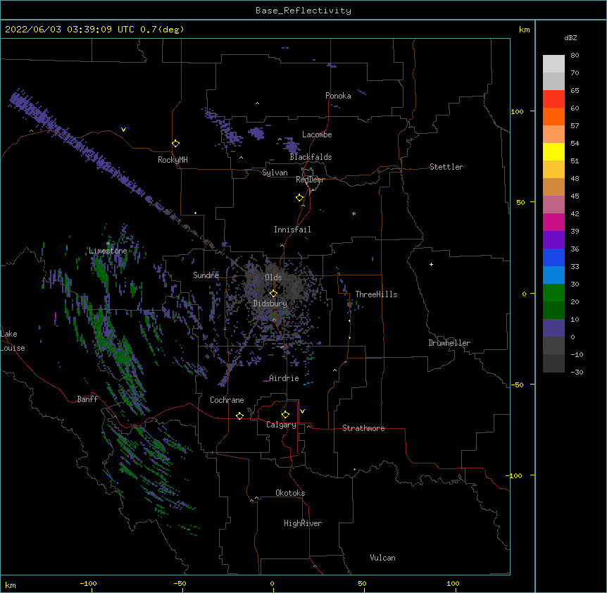Click the yellow diamond marker below RedDeer
Image resolution: width=607 pixels, height=593 pixels.
tap(300, 198)
